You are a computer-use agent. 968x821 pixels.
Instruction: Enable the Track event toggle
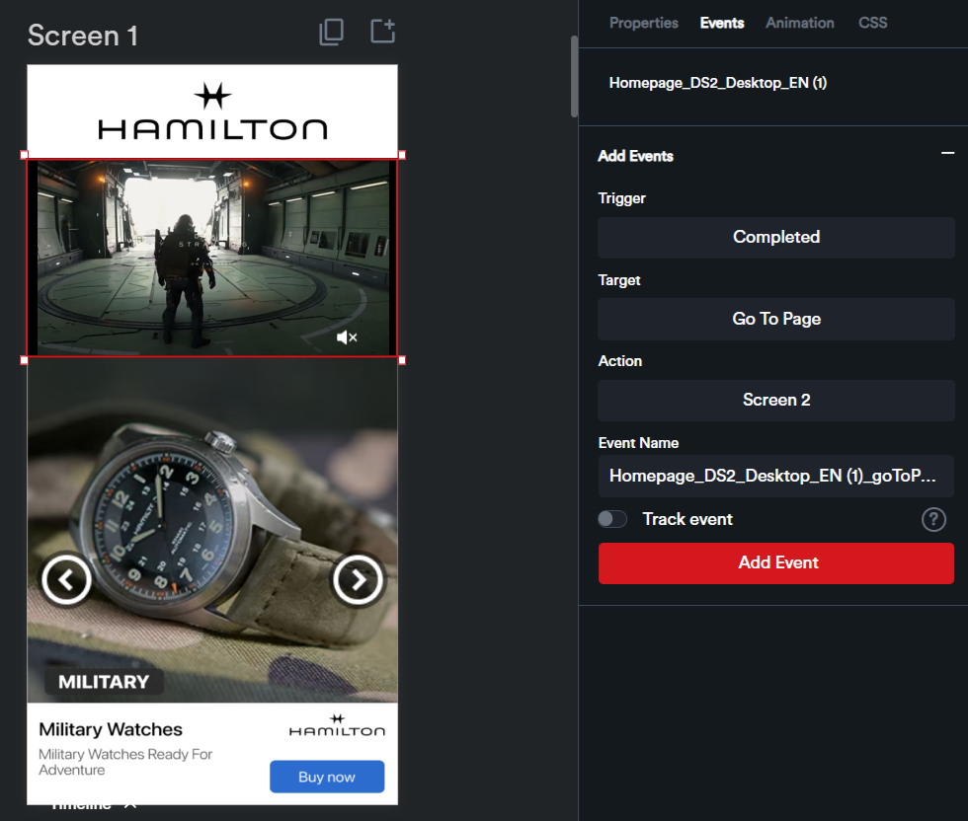612,519
